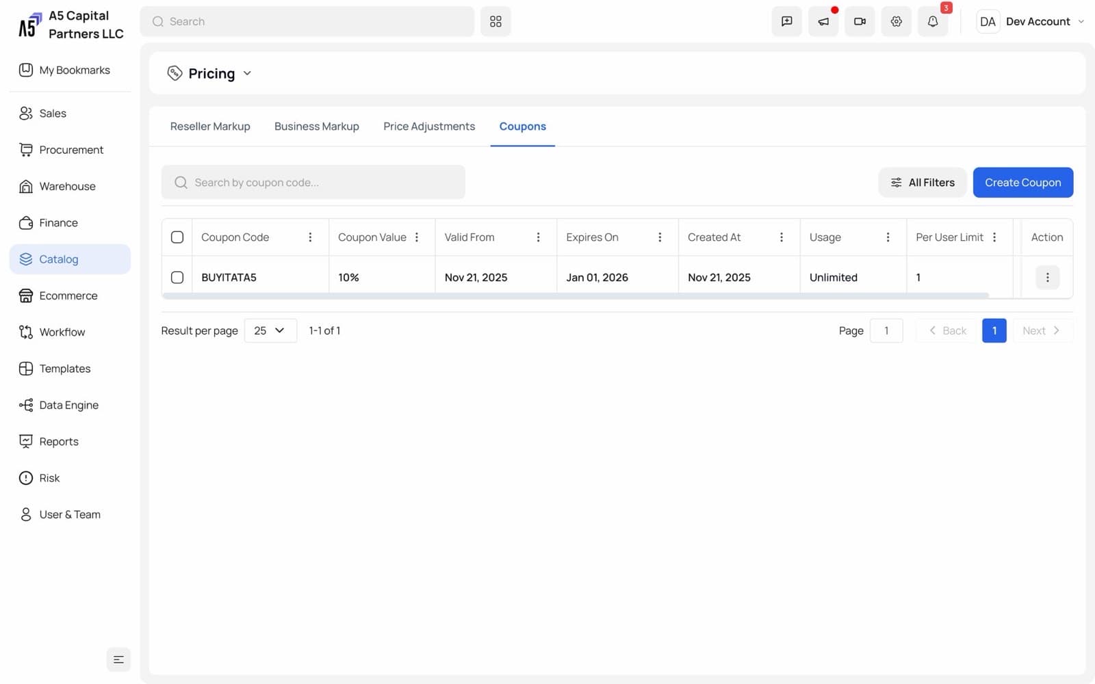Open the Valid From column options
Image resolution: width=1095 pixels, height=684 pixels.
point(538,237)
